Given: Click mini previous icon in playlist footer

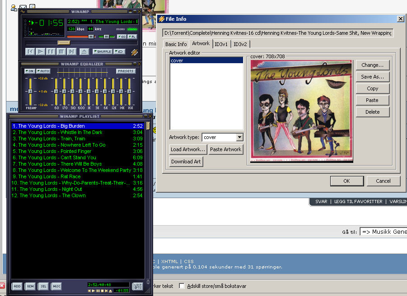Looking at the screenshot, I should [89, 291].
